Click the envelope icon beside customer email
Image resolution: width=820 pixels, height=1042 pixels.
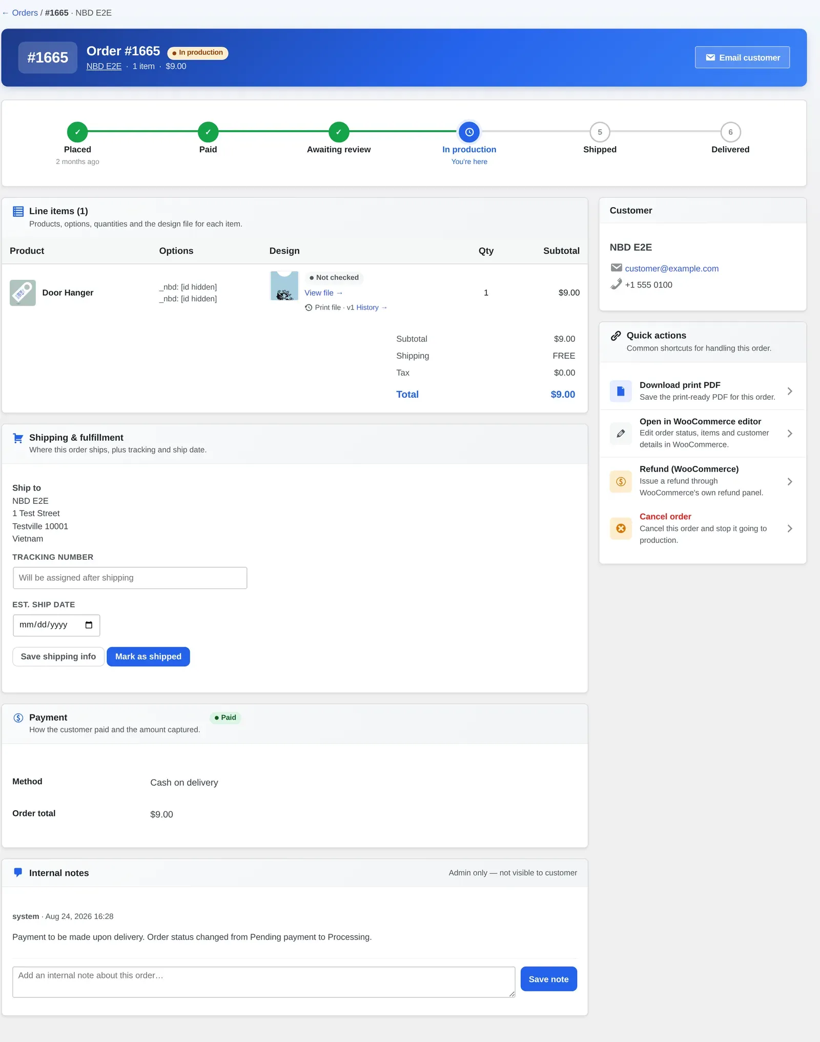(x=616, y=268)
